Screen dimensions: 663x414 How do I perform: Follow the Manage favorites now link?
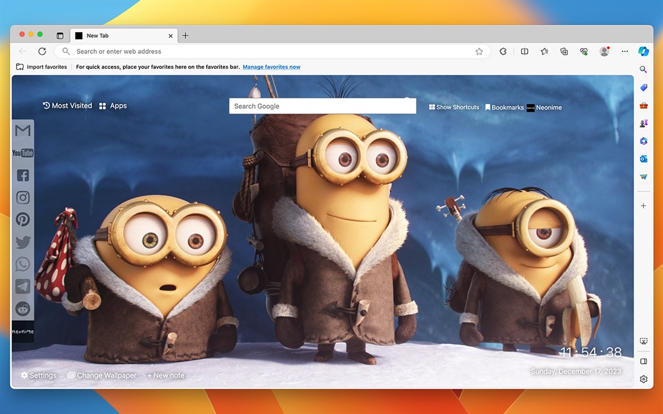271,67
